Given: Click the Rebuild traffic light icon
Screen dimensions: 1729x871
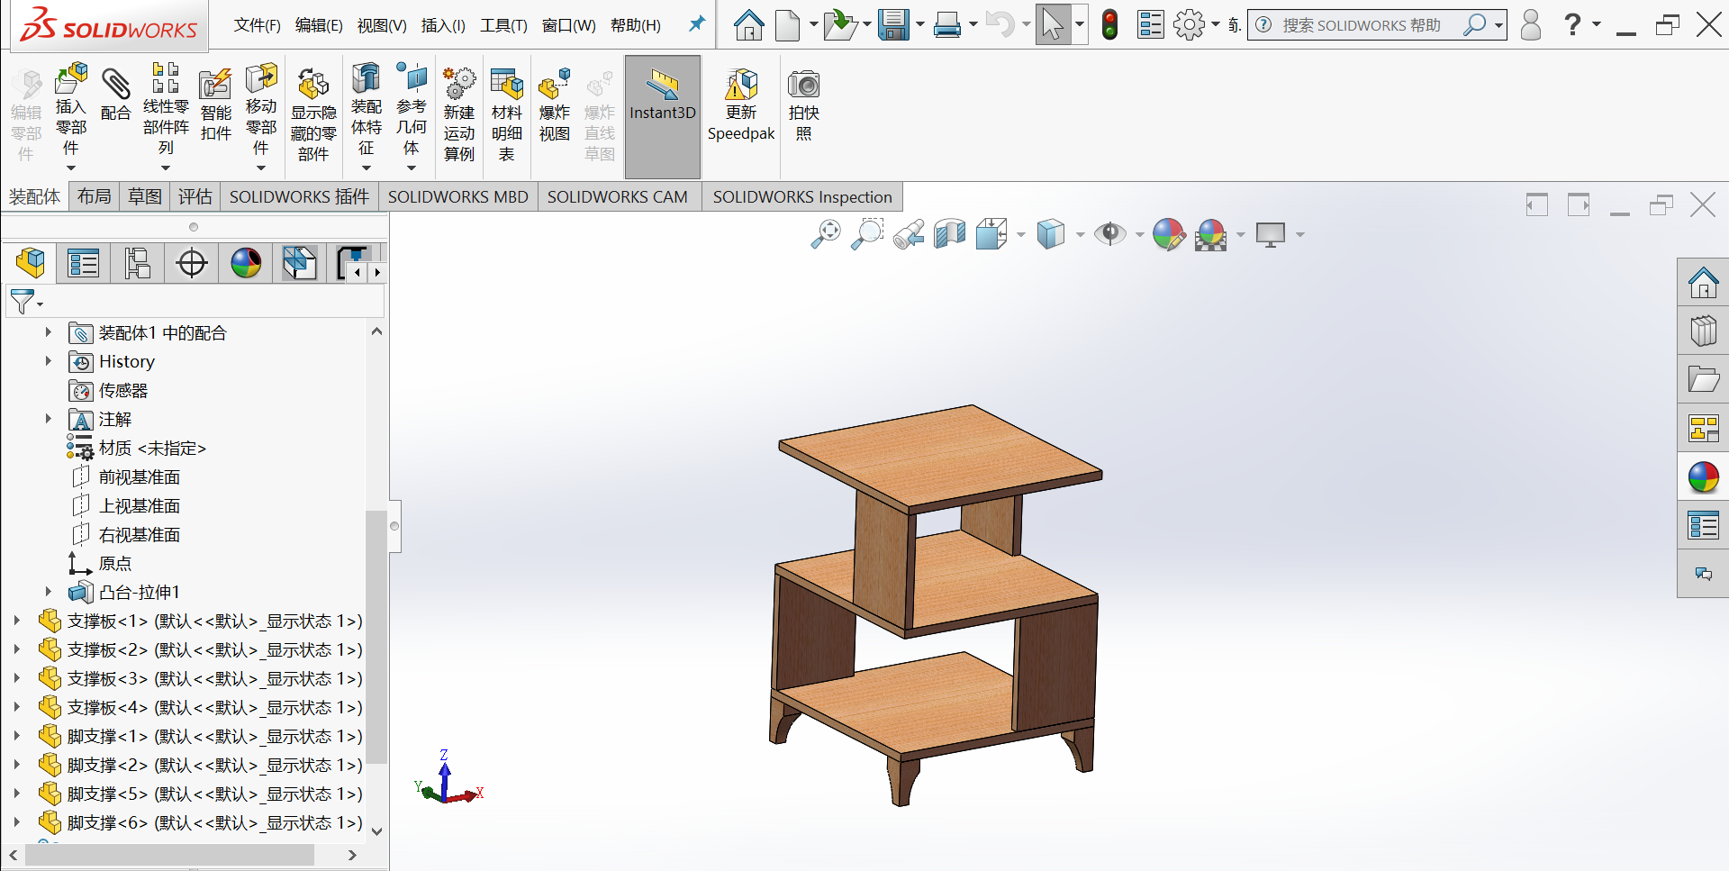Looking at the screenshot, I should click(x=1110, y=25).
